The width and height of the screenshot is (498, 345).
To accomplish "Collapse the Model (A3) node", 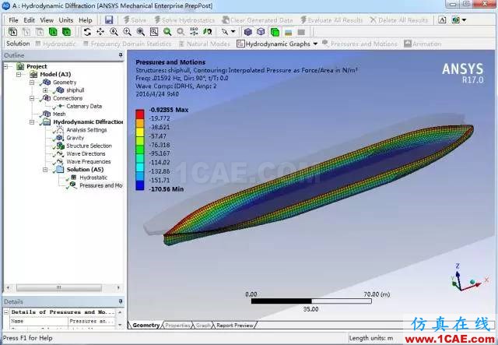I will click(x=19, y=75).
